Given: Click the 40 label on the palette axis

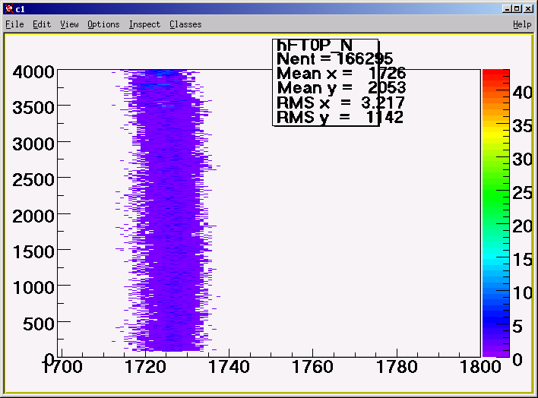Looking at the screenshot, I should (523, 93).
